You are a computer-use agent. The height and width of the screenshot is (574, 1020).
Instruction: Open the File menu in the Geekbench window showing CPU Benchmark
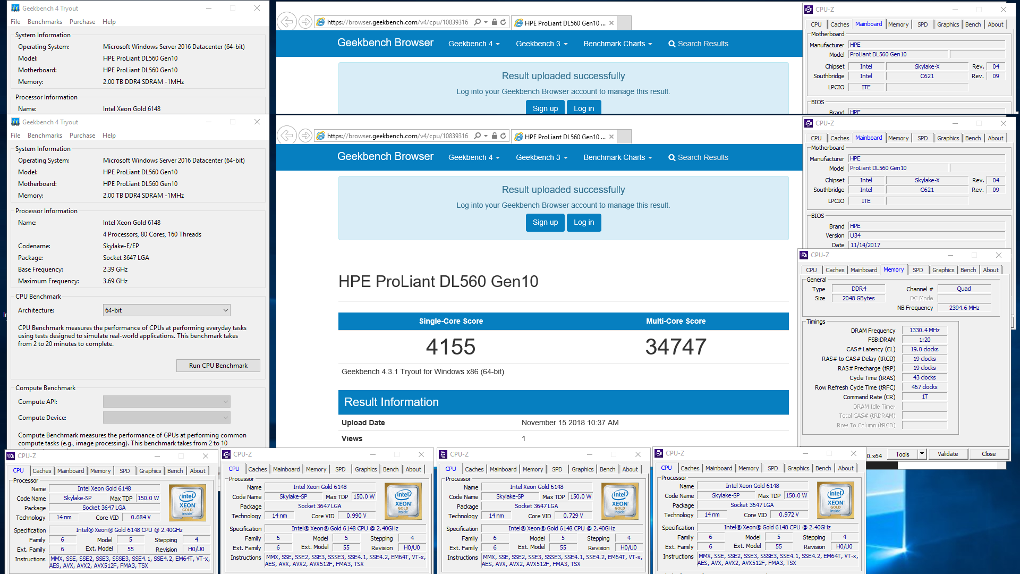15,136
